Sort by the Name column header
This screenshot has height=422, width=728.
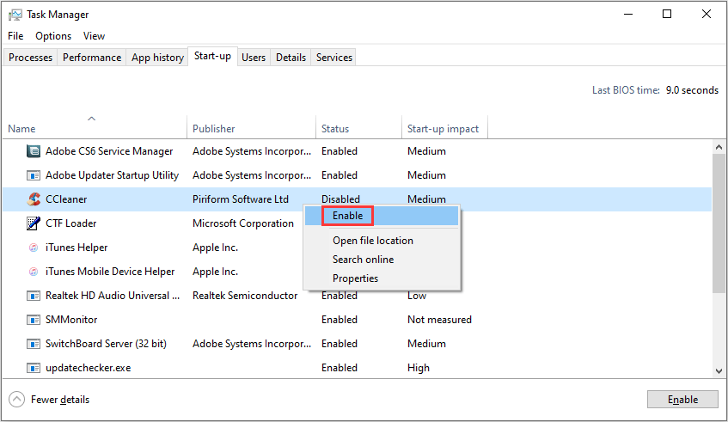(95, 126)
